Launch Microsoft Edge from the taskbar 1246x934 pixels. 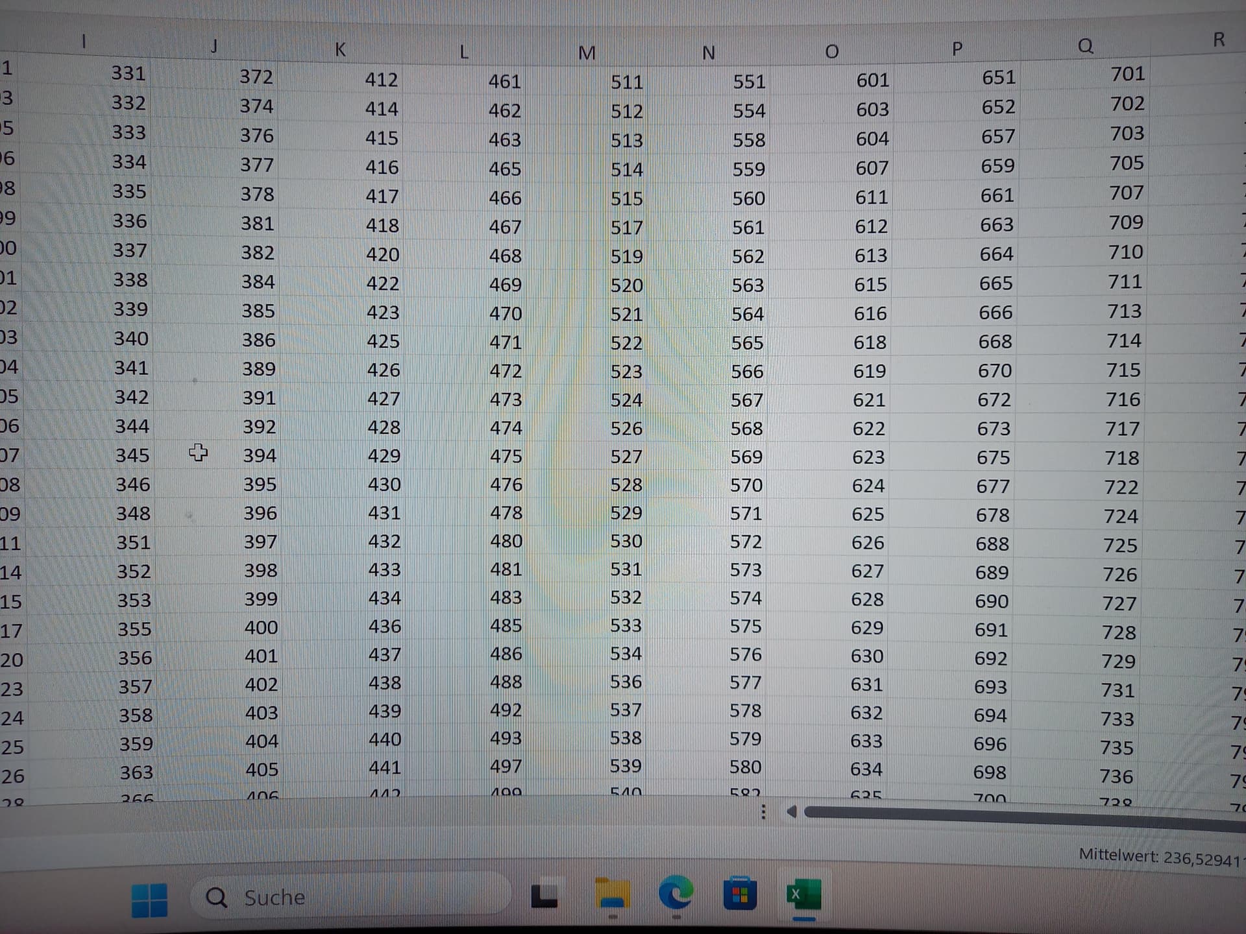click(x=675, y=894)
